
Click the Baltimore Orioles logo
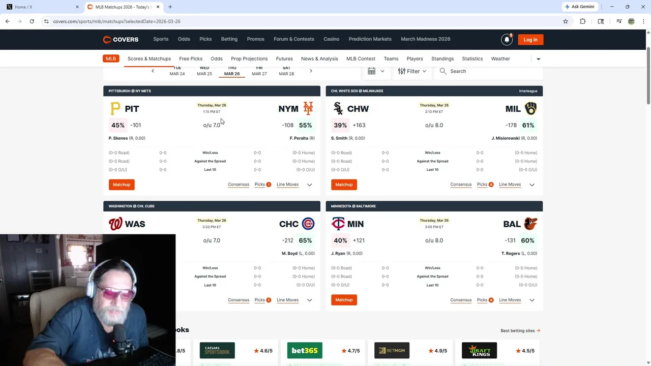click(x=530, y=224)
